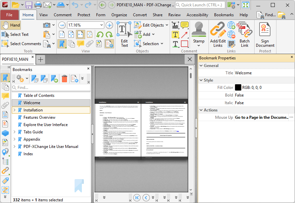Delete bookmark with trash icon
This screenshot has height=203, width=295.
coord(64,79)
